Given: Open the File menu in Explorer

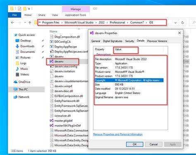Looking at the screenshot, I should pyautogui.click(x=14, y=15).
